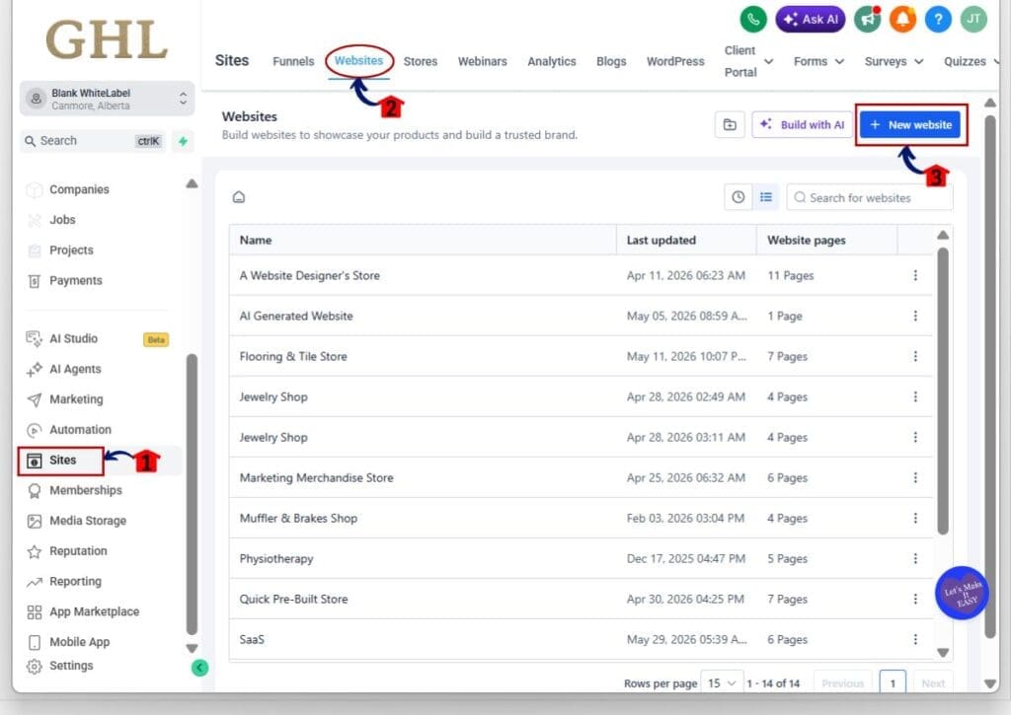Click the websites table vertical scrollbar
The height and width of the screenshot is (715, 1011).
[x=943, y=392]
